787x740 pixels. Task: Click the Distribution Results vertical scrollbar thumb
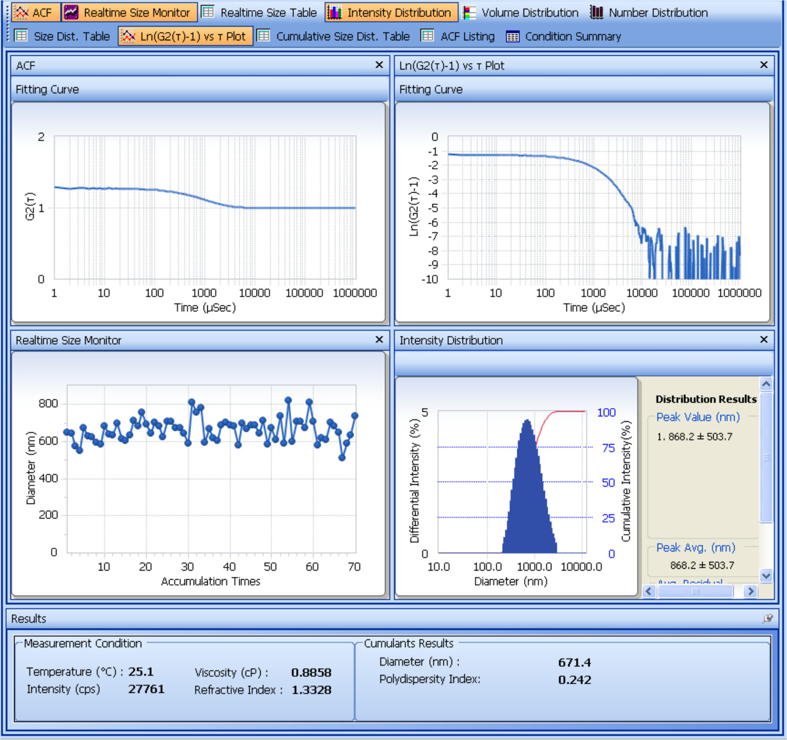[x=766, y=457]
